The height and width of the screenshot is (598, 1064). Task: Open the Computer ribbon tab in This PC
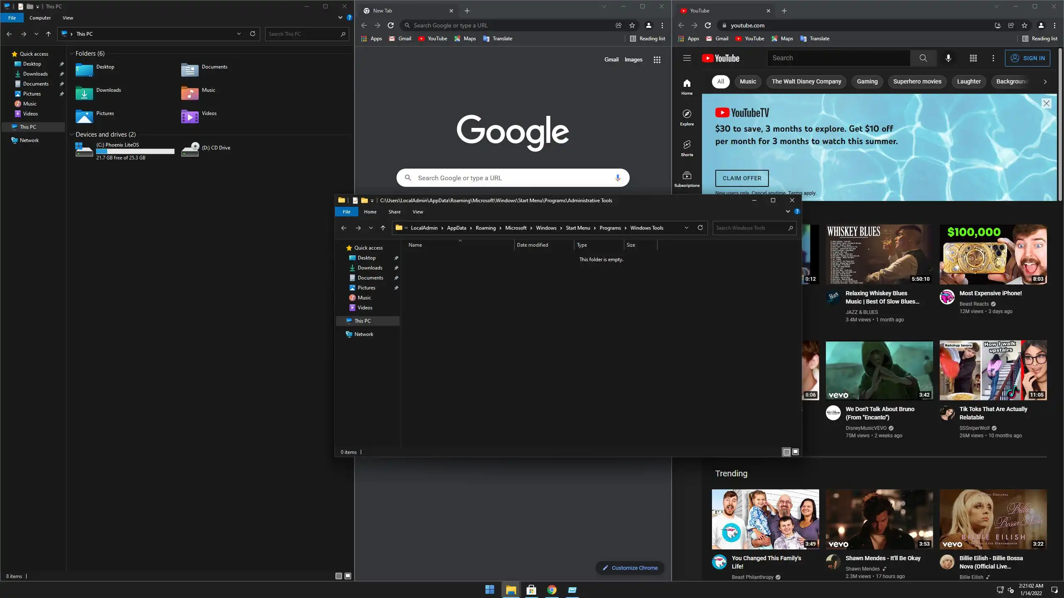(x=40, y=18)
